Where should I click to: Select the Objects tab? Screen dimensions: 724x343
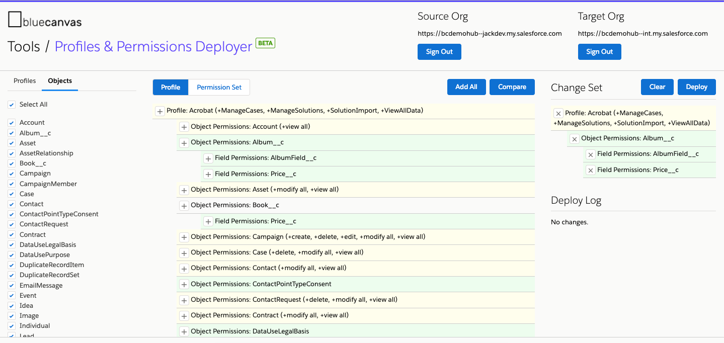(x=60, y=81)
